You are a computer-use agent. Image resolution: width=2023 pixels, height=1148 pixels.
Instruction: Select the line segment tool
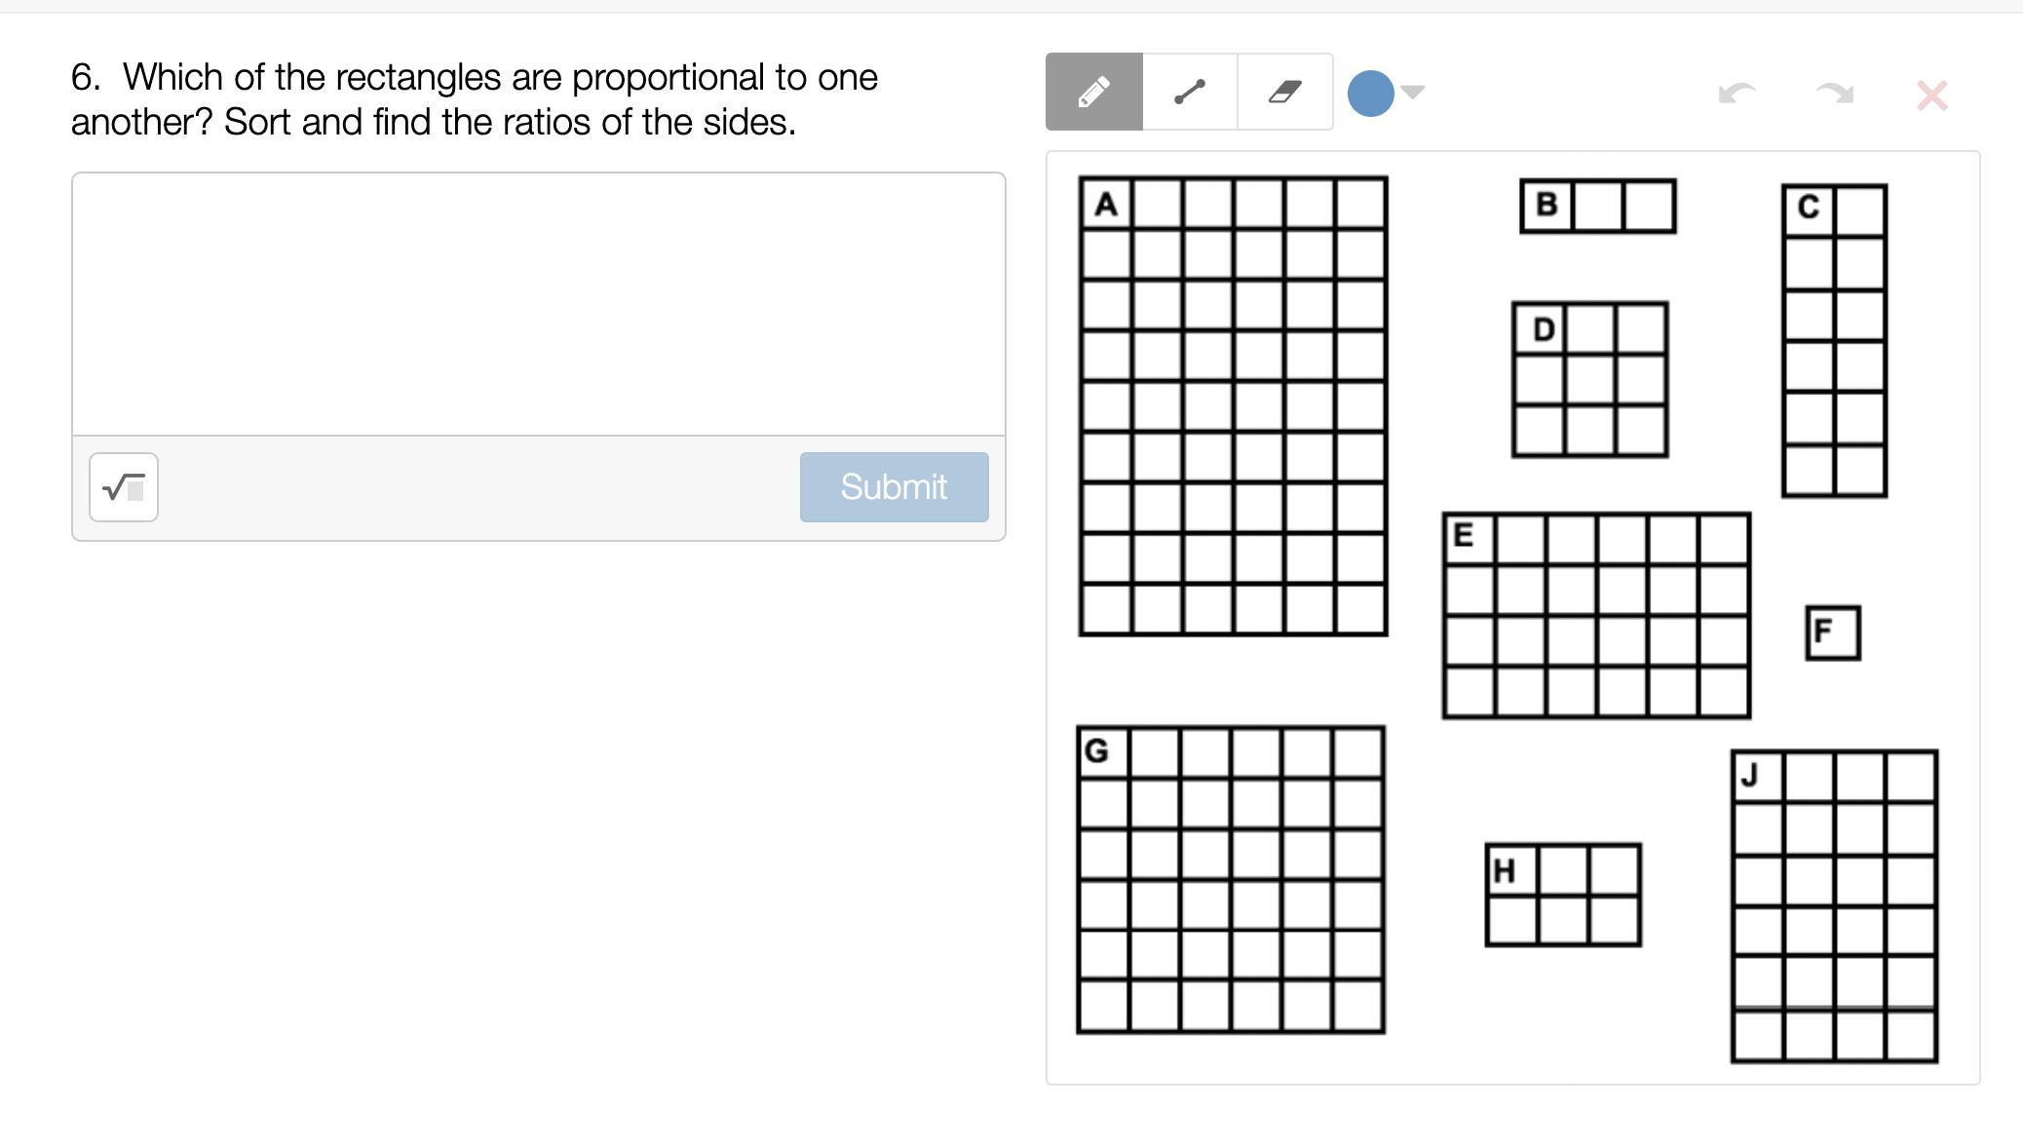[1189, 92]
